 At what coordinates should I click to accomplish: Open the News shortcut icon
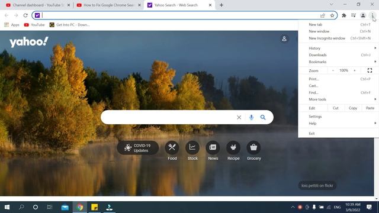[x=213, y=147]
